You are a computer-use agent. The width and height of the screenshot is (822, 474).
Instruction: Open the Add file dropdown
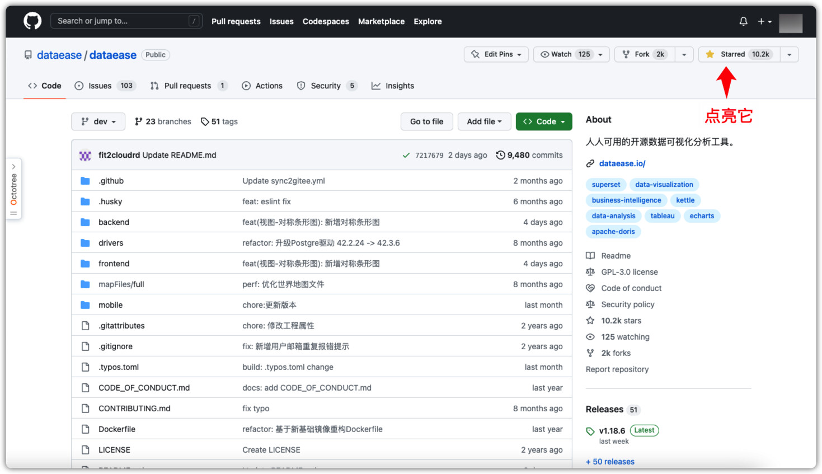[485, 121]
